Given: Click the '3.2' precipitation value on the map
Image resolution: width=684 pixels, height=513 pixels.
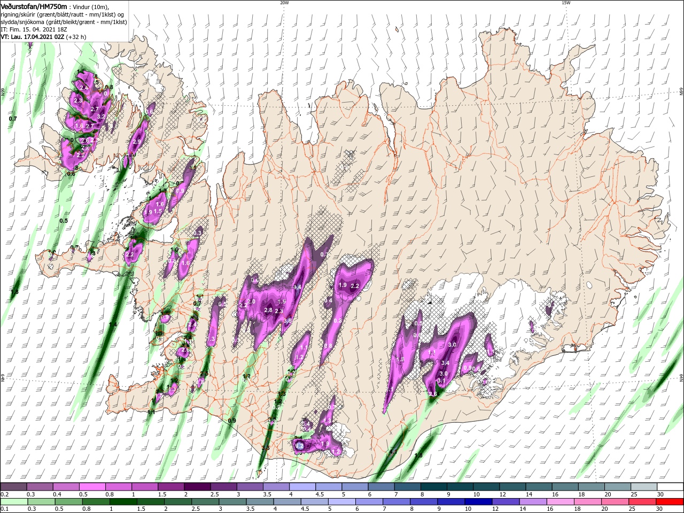Looking at the screenshot, I should click(100, 116).
